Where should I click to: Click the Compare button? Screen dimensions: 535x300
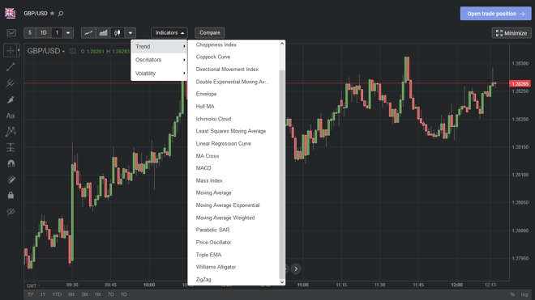click(x=209, y=32)
